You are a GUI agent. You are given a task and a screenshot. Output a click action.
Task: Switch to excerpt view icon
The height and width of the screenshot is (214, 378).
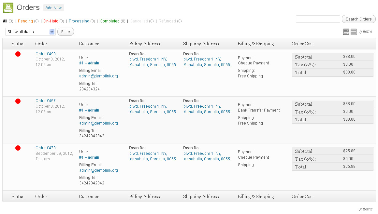pyautogui.click(x=354, y=32)
